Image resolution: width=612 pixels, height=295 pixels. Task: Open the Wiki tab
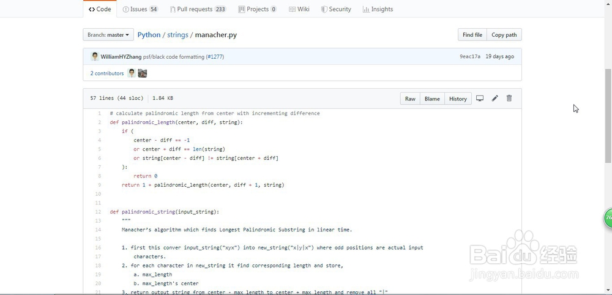coord(299,9)
